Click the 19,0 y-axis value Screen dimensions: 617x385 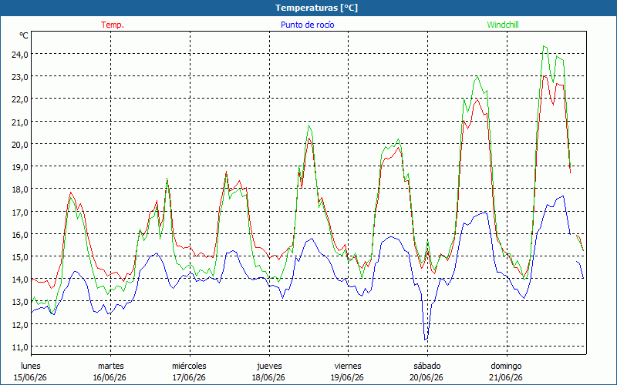point(20,166)
